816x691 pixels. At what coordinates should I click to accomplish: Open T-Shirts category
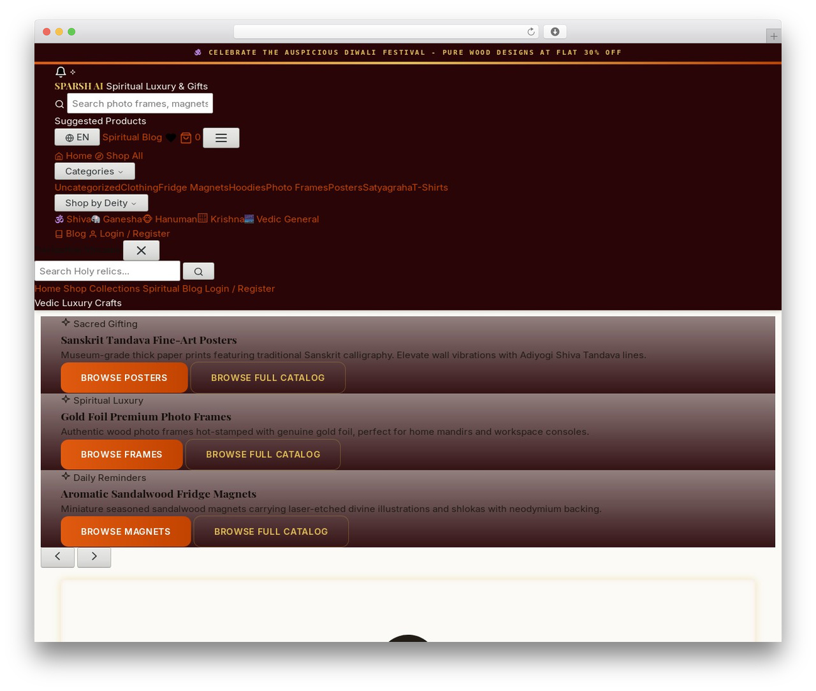pos(430,187)
